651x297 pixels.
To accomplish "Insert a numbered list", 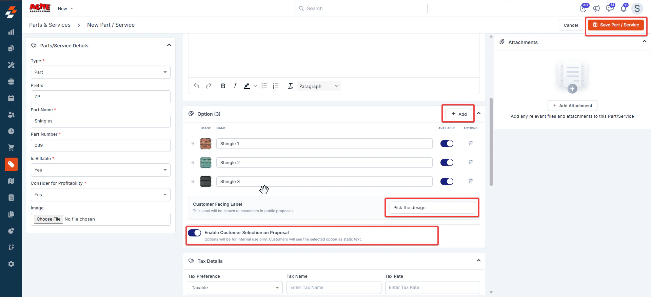I will tap(276, 86).
